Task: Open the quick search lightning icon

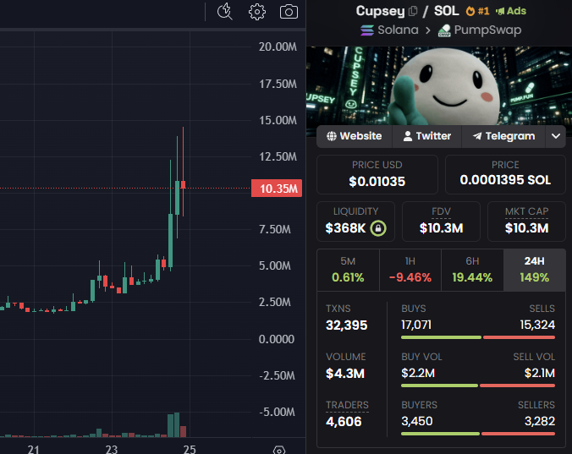Action: click(225, 12)
